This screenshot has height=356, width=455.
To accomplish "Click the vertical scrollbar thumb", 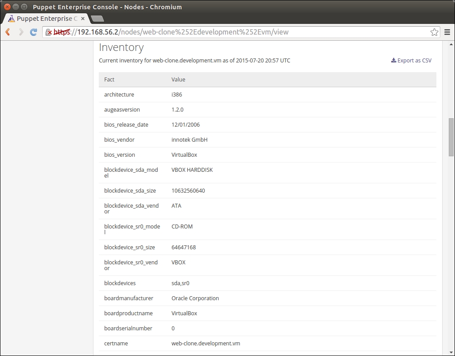I will coord(451,137).
